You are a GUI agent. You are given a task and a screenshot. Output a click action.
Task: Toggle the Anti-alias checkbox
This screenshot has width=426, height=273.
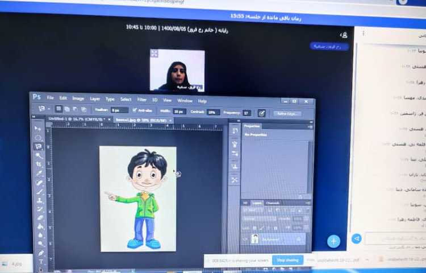pyautogui.click(x=135, y=110)
